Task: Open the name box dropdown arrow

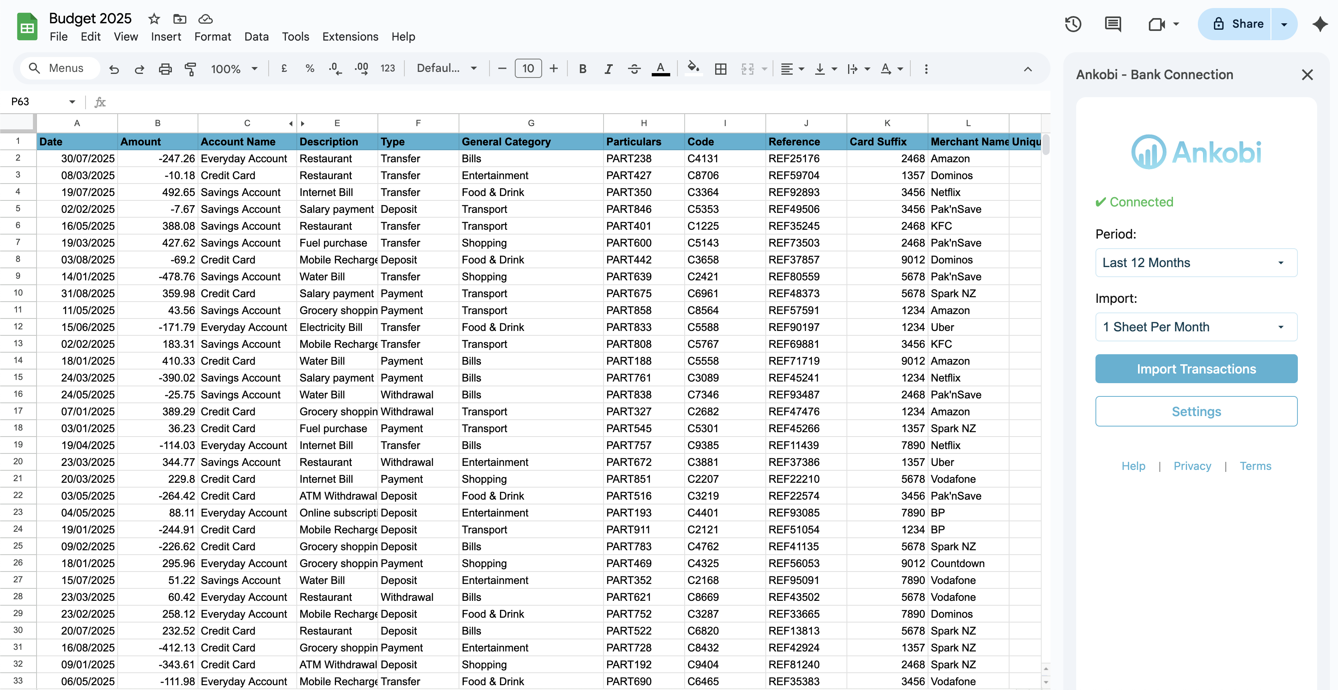Action: [72, 102]
